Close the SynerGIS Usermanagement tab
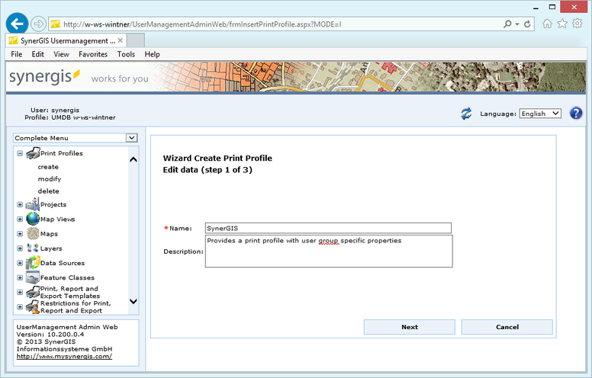The width and height of the screenshot is (592, 378). 120,40
